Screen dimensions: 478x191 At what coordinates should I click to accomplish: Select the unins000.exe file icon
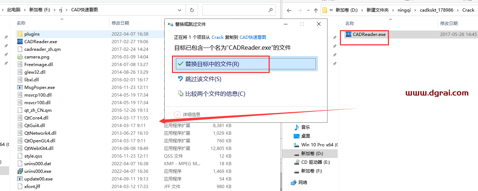(20, 171)
